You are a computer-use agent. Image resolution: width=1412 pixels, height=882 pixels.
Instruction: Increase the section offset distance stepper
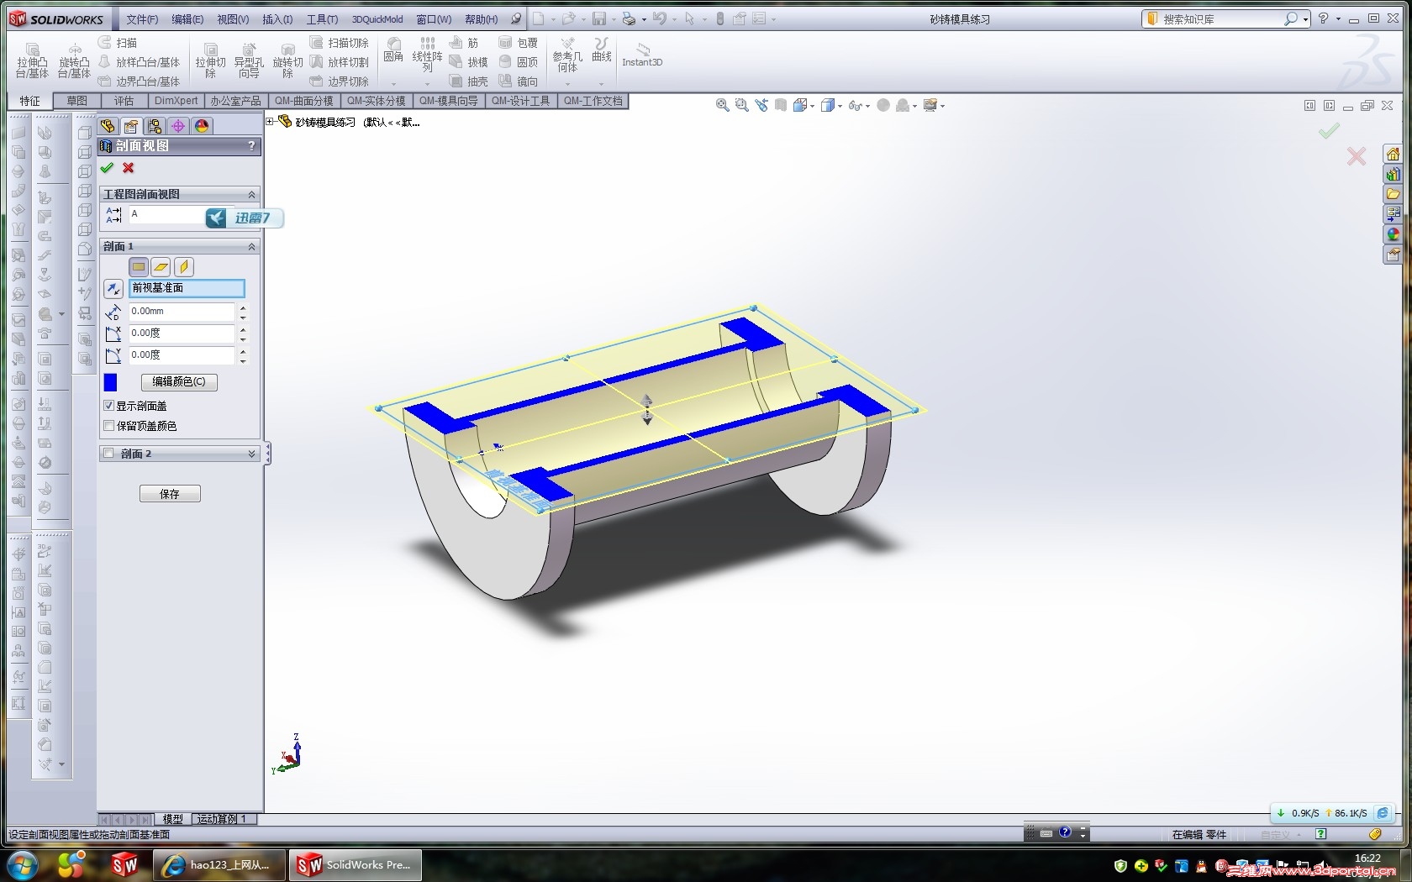[243, 307]
